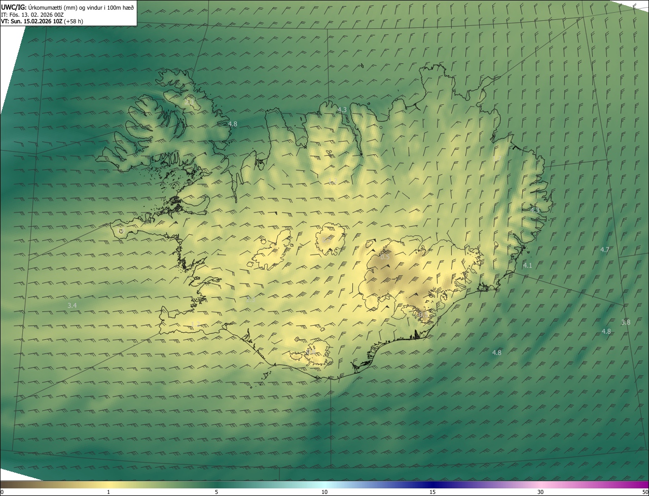Click the colorbar tick label "5"

(x=217, y=492)
